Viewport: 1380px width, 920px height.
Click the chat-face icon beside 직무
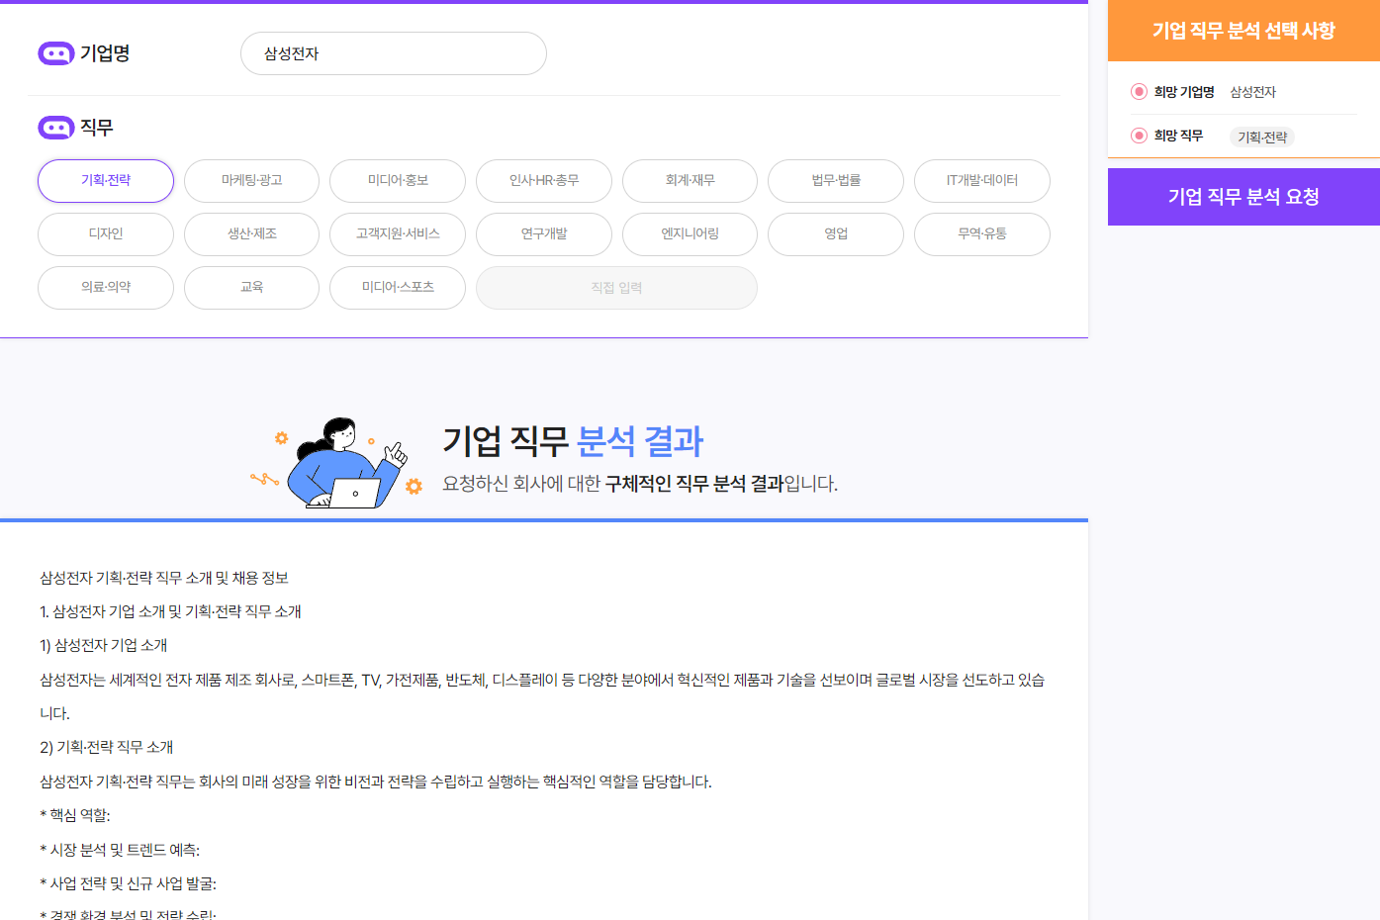(x=56, y=128)
